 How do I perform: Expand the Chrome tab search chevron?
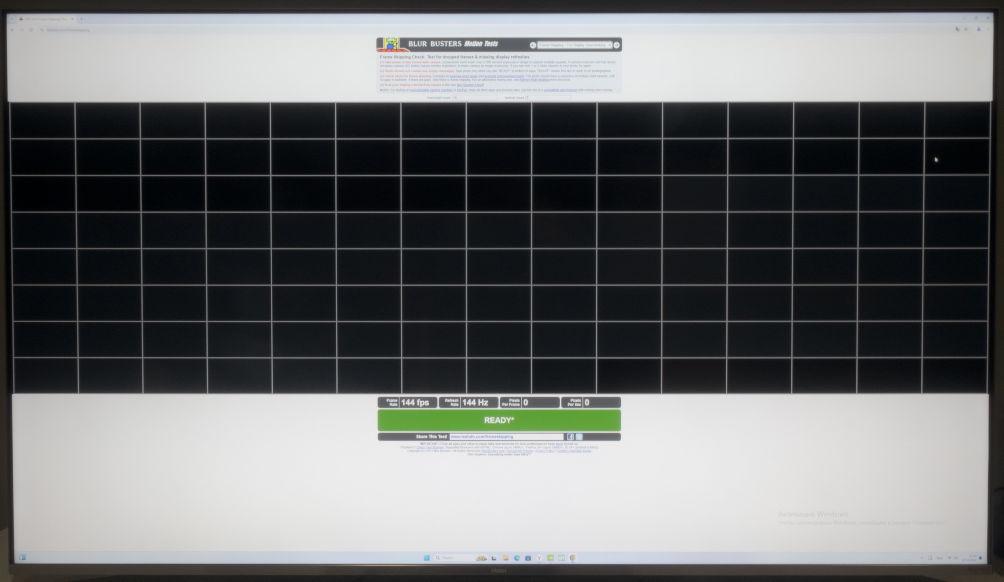pos(12,19)
